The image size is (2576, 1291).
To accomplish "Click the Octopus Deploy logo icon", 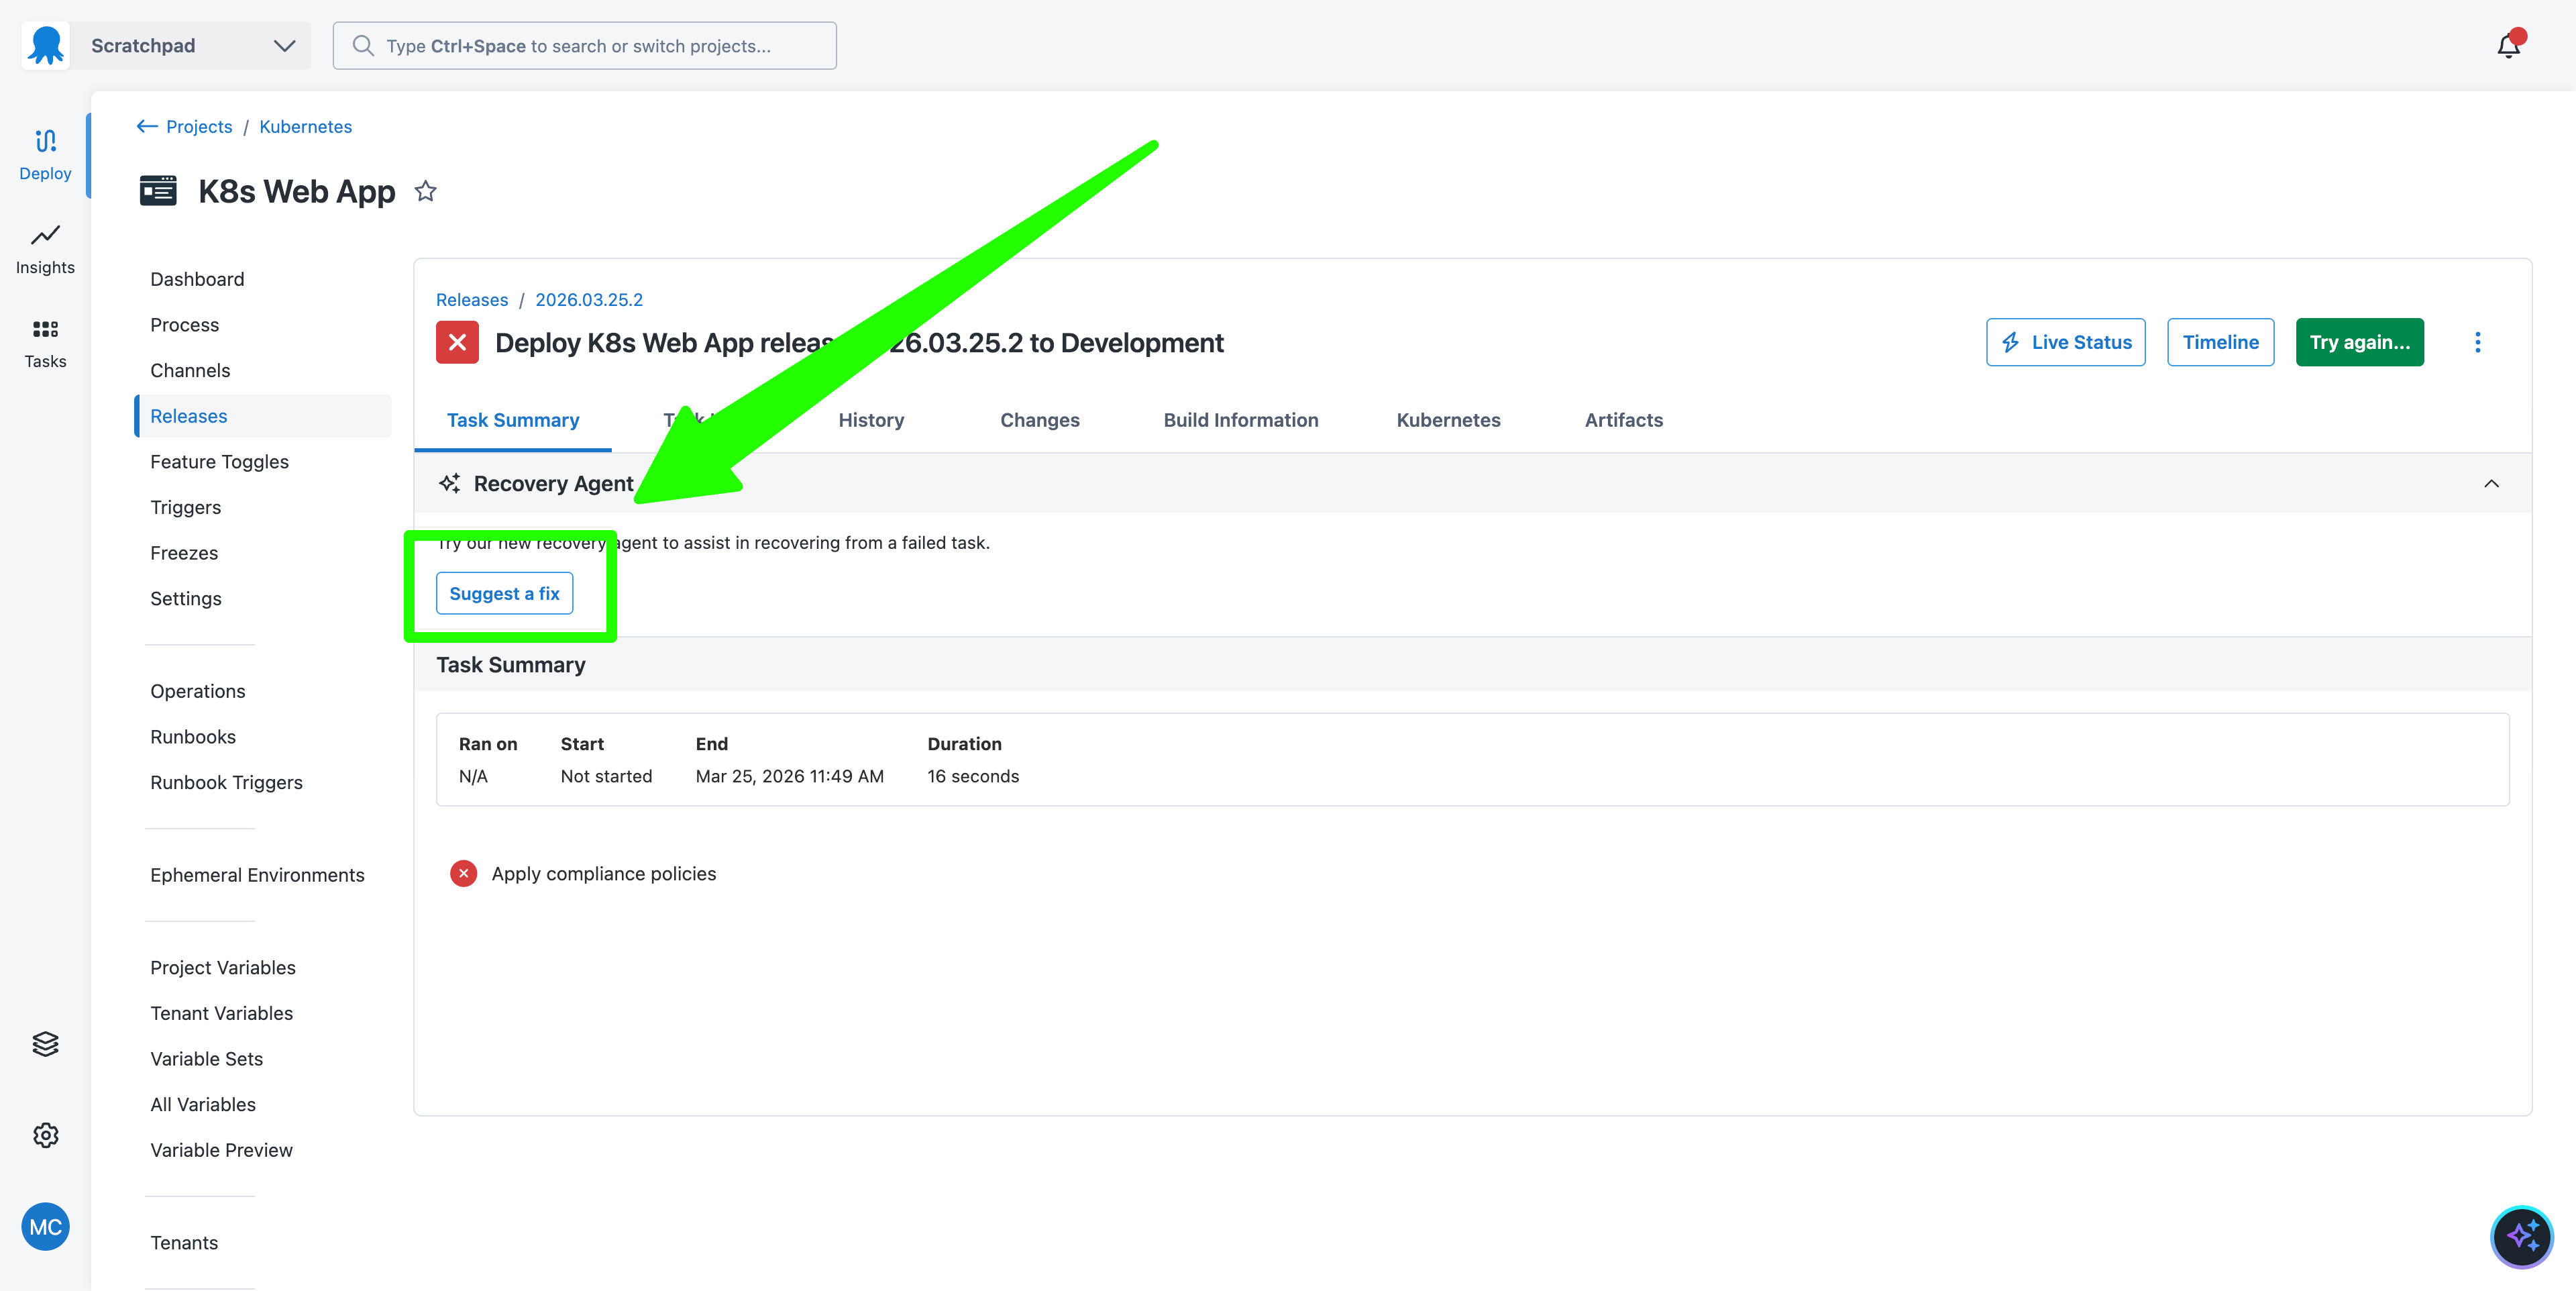I will pos(46,45).
